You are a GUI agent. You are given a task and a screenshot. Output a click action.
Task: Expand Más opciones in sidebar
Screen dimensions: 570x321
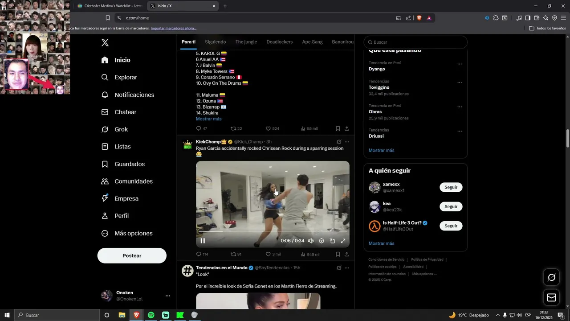127,233
